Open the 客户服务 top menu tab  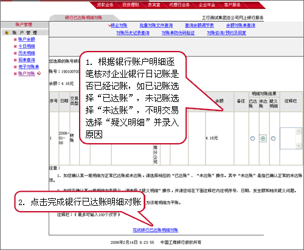tap(232, 5)
